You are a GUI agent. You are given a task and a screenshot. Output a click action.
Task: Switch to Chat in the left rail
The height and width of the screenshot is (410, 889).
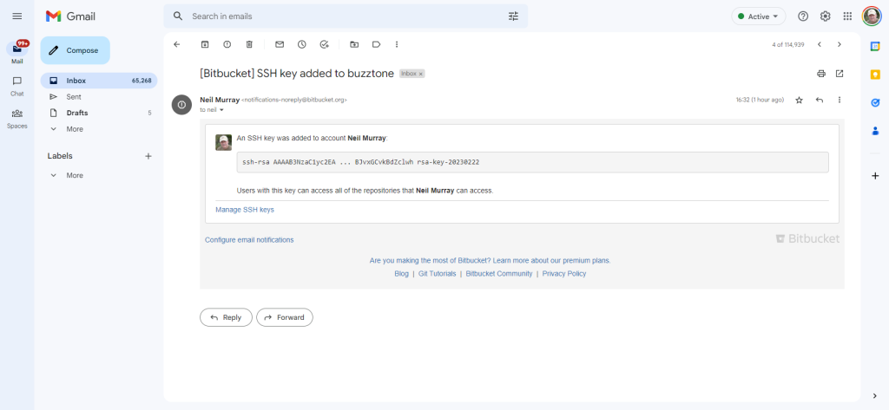17,85
